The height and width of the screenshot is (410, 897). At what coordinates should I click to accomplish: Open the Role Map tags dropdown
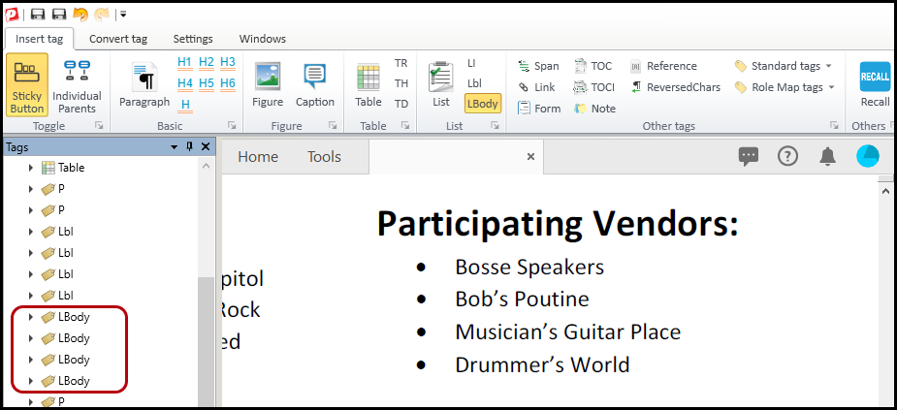point(785,87)
